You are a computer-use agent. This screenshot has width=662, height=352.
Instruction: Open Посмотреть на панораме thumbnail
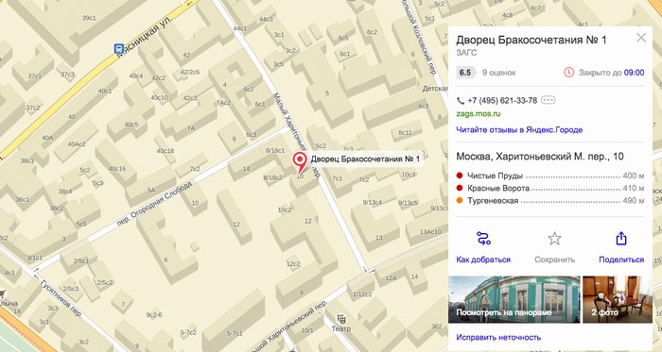pyautogui.click(x=514, y=299)
